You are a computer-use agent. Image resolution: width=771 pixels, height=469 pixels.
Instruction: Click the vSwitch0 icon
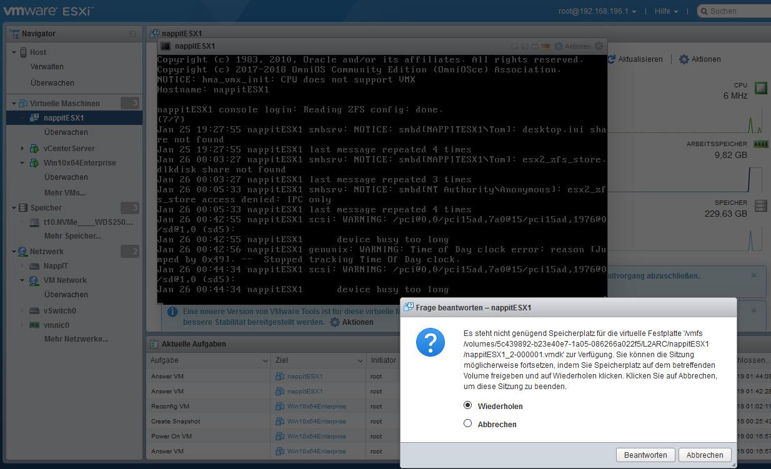tap(34, 311)
